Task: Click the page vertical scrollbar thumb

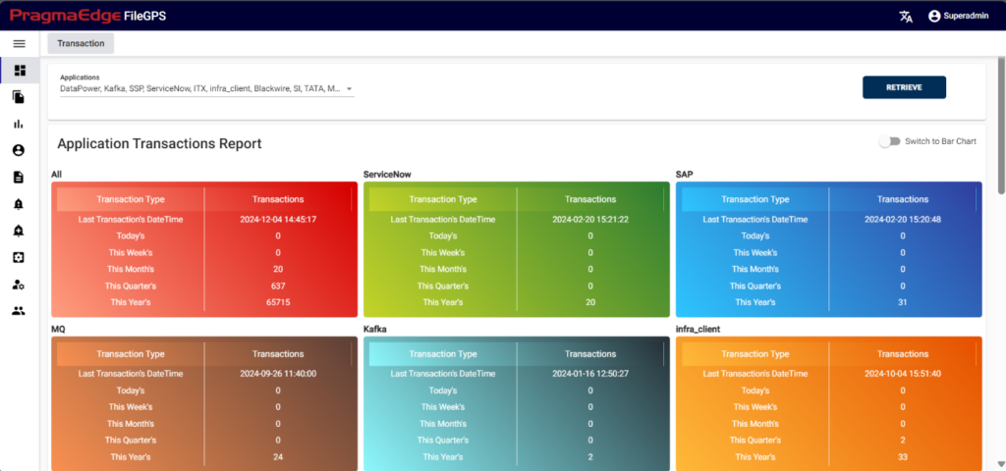Action: (1001, 125)
